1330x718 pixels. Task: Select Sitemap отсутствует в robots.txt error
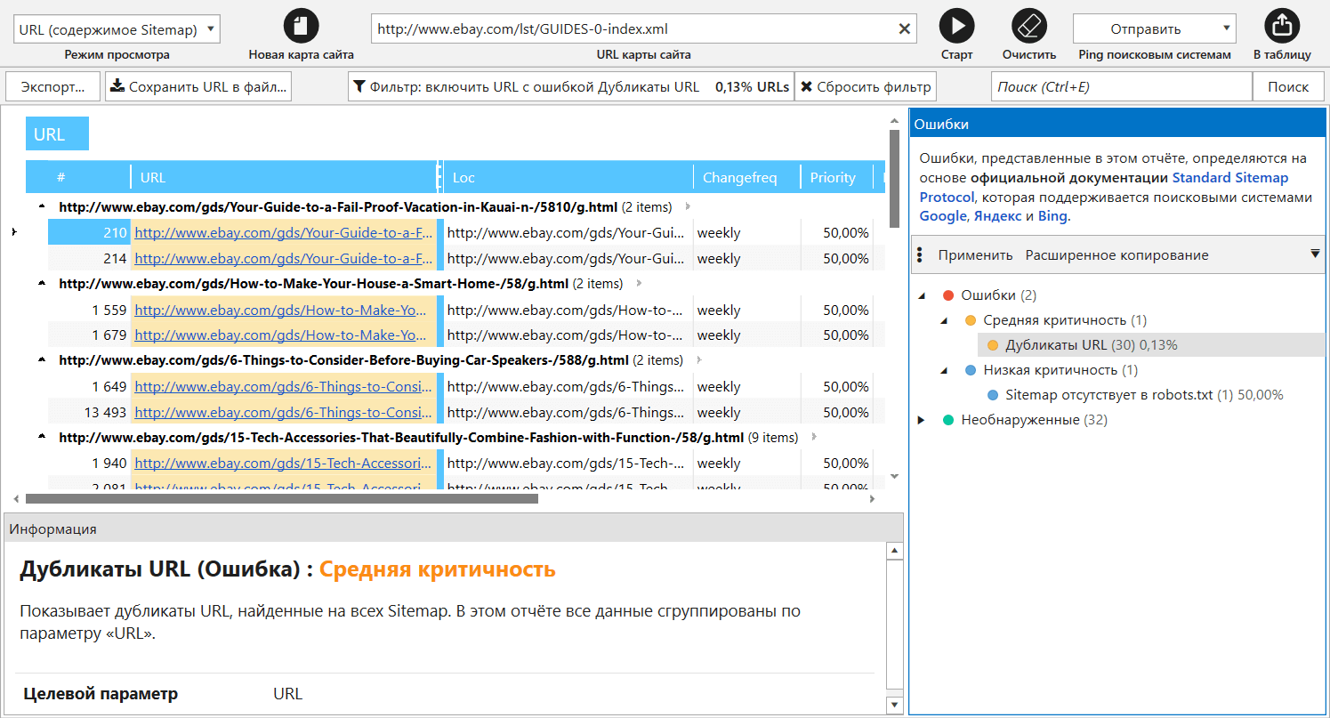tap(1108, 395)
